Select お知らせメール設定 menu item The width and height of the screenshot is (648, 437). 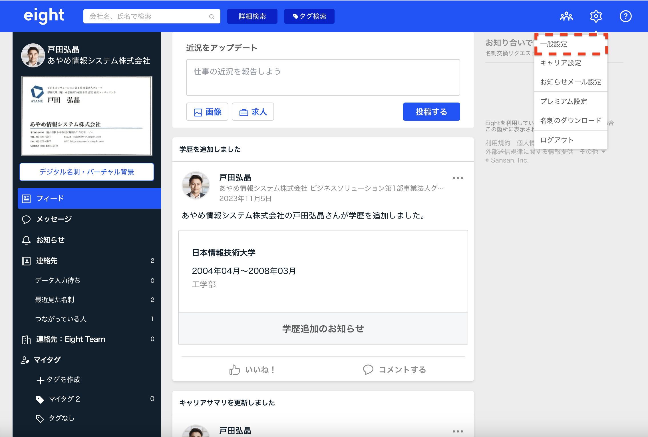[571, 82]
